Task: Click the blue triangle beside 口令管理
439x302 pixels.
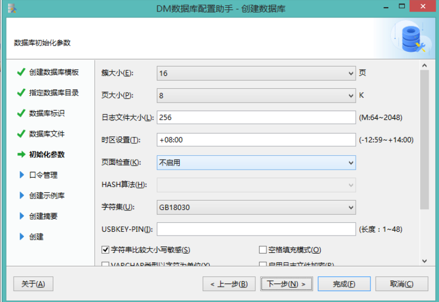Action: click(22, 175)
